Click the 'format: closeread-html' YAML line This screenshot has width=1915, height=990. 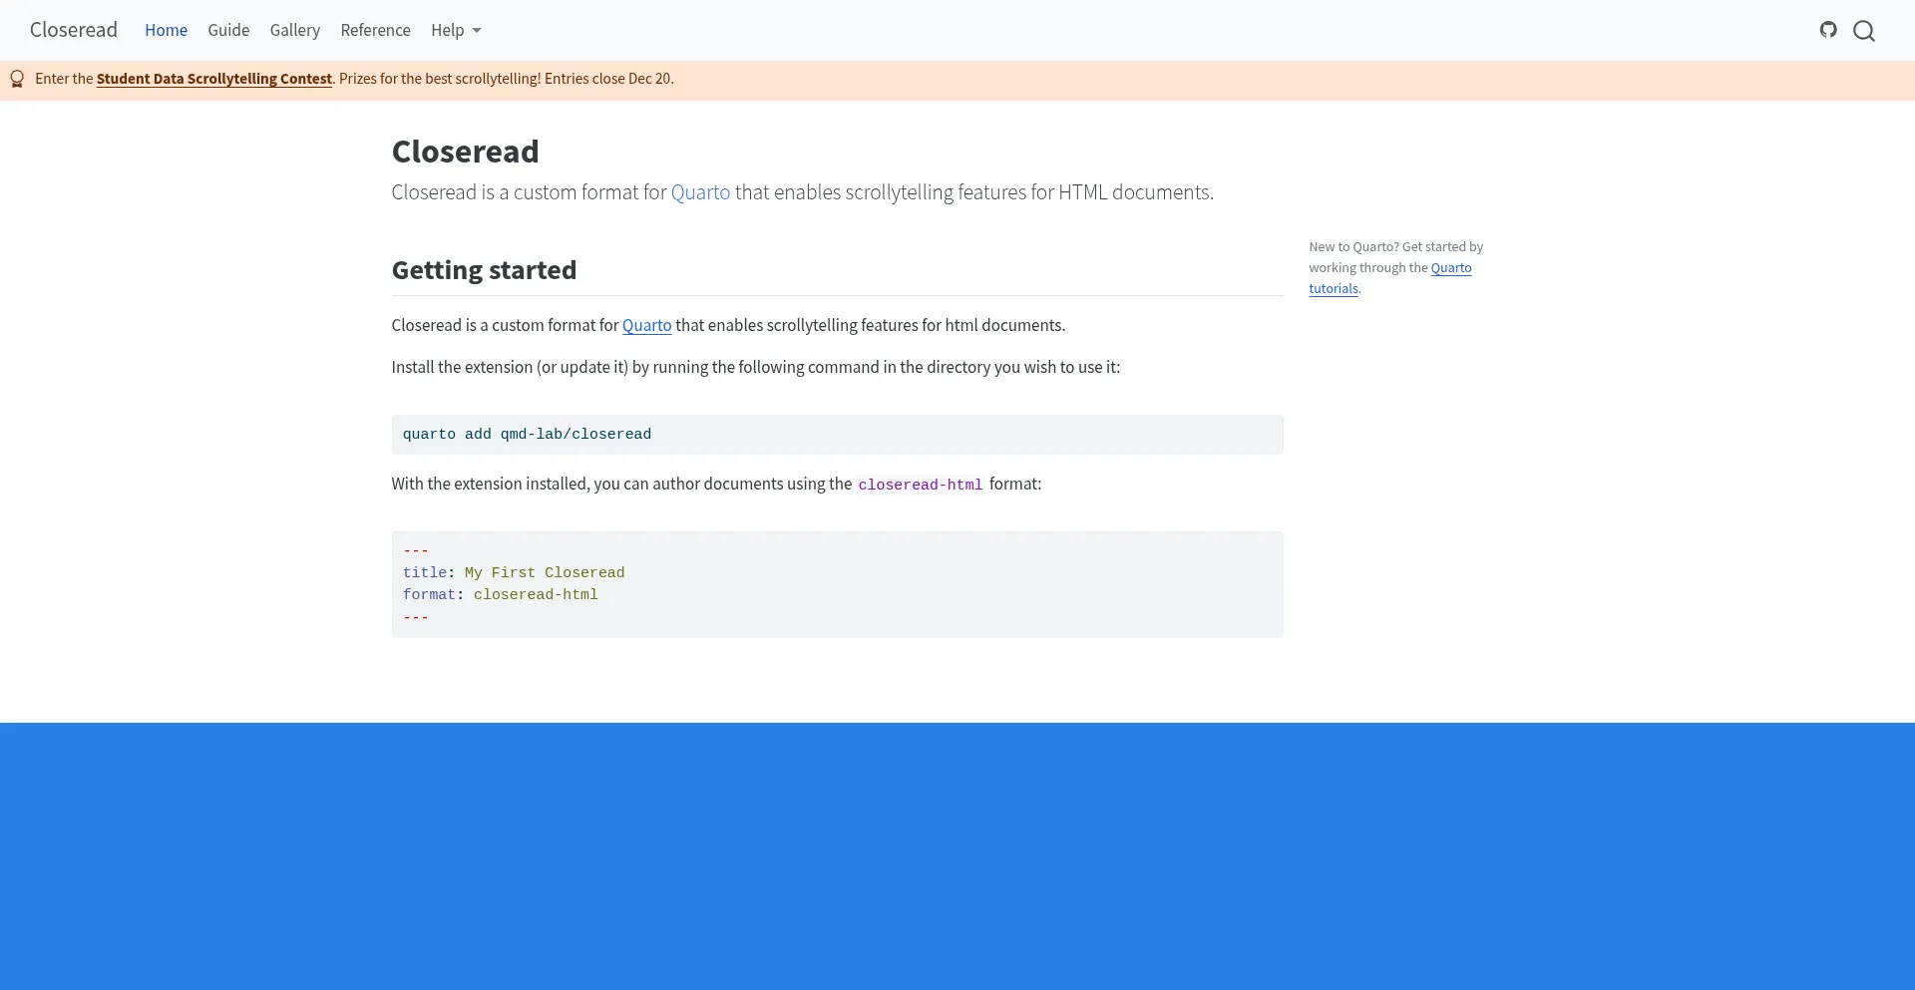coord(501,594)
